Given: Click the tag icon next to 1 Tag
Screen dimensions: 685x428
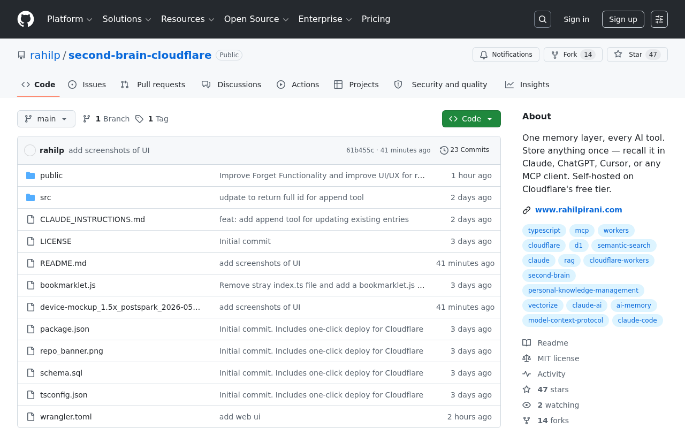Looking at the screenshot, I should 139,119.
